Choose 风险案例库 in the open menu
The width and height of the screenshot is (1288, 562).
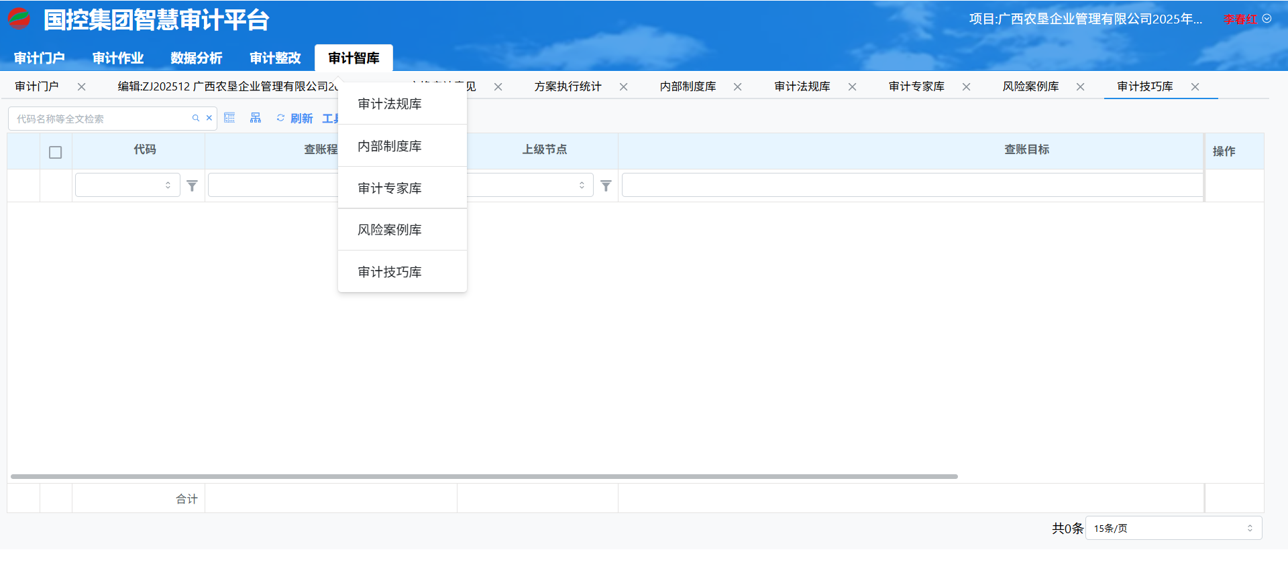pyautogui.click(x=390, y=230)
